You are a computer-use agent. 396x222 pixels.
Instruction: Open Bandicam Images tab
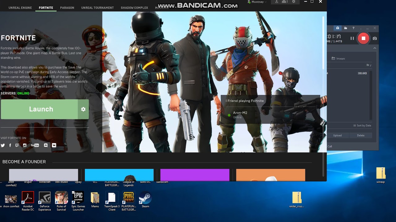[x=338, y=58]
